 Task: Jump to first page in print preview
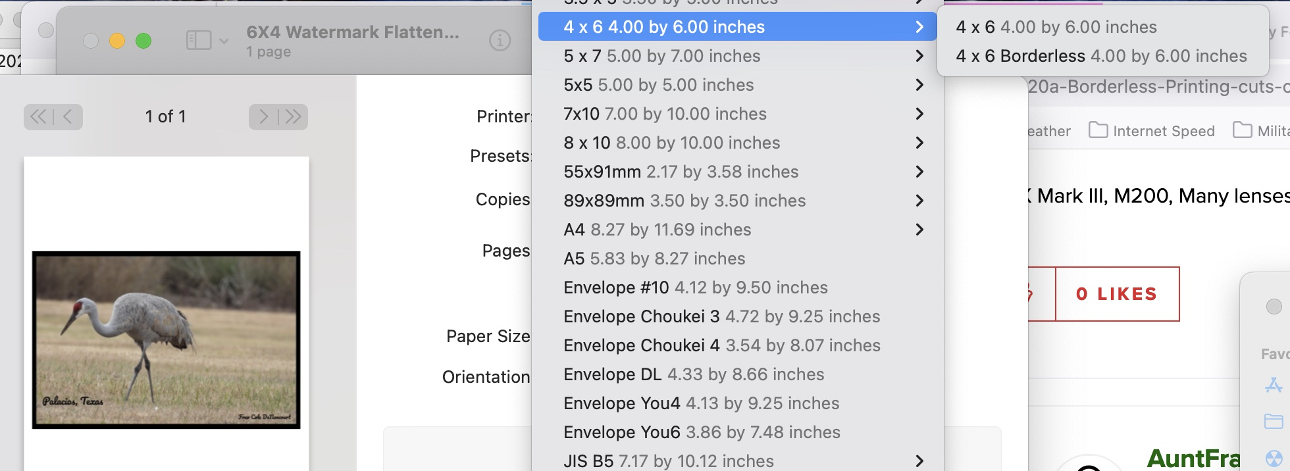click(x=39, y=117)
